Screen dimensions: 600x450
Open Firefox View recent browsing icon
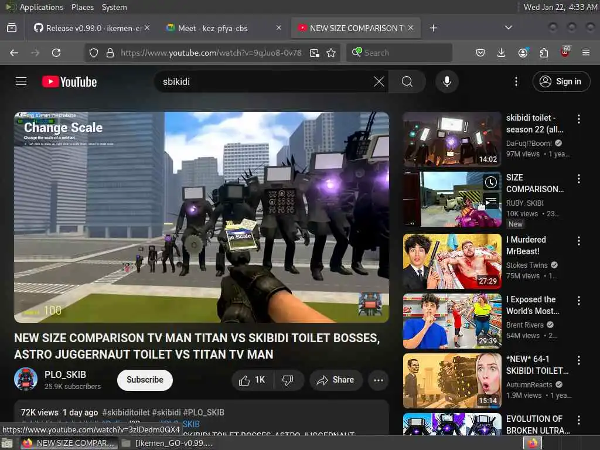coord(12,28)
